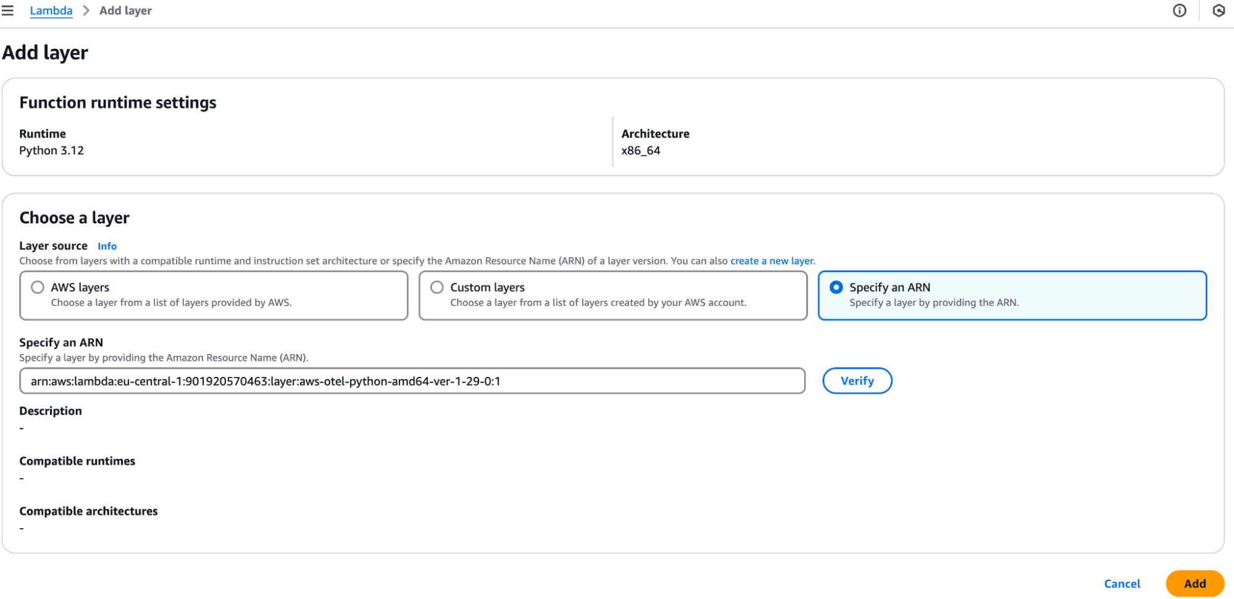Click the hexagon icon in top-right corner
Screen dimensions: 1234x599
point(1219,10)
